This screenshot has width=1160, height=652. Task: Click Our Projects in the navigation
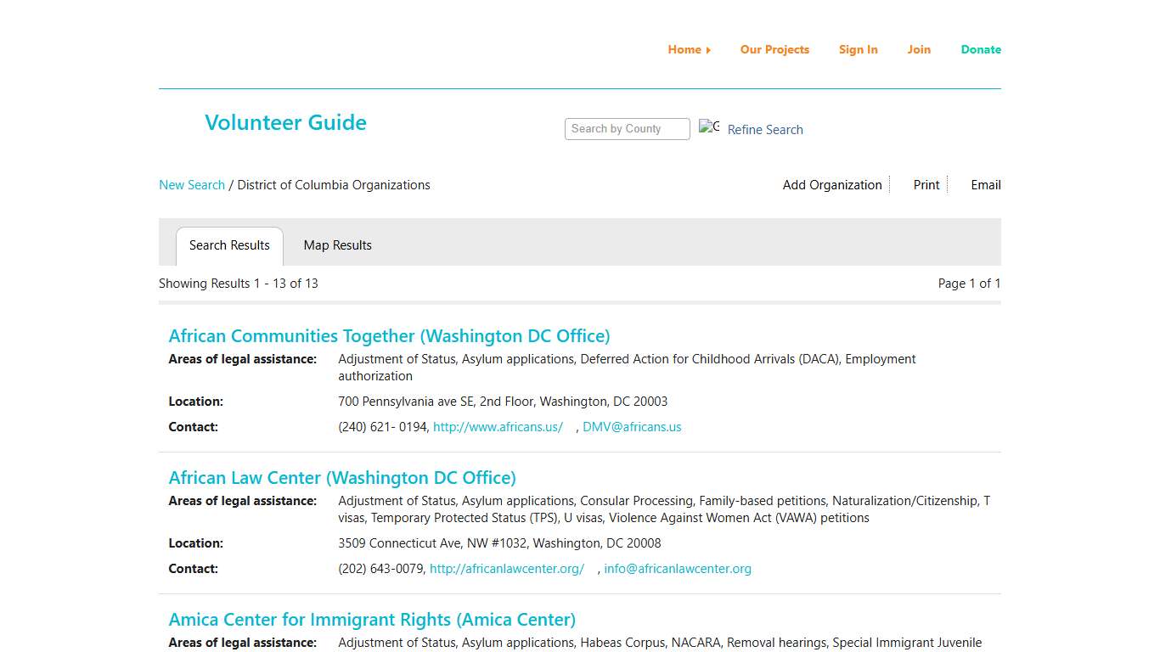click(x=774, y=49)
